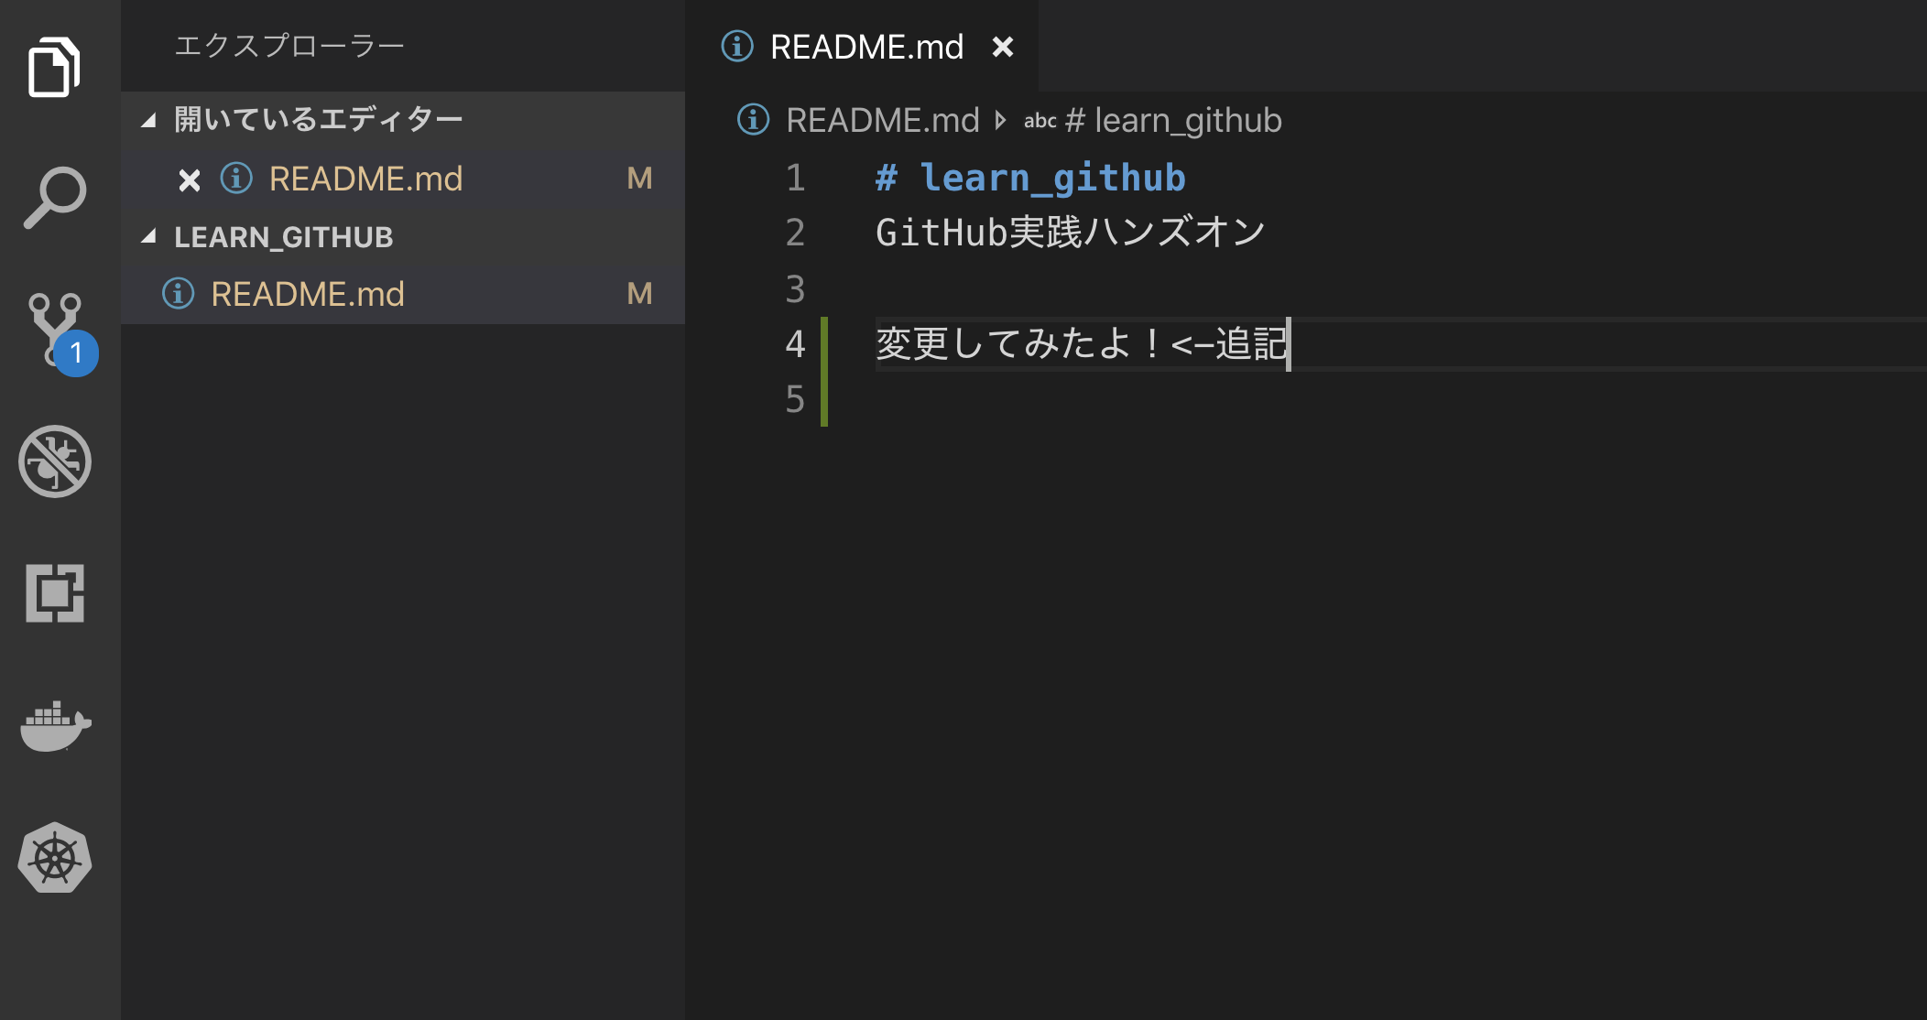Click the breadcrumb README.md info icon
The width and height of the screenshot is (1927, 1020).
click(x=753, y=120)
